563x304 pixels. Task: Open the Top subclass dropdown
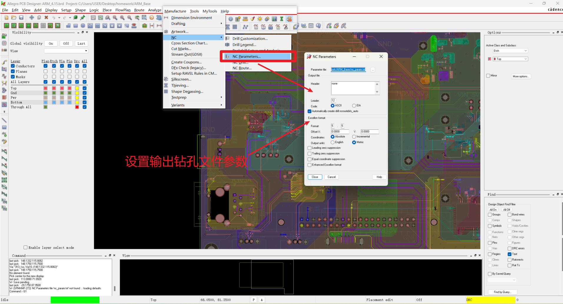point(510,59)
